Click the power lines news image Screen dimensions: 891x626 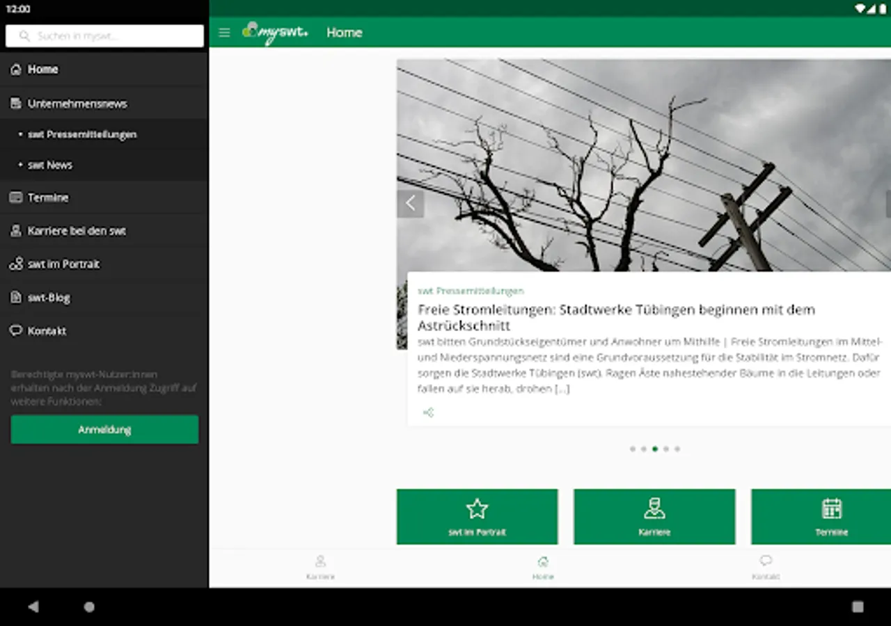[x=644, y=165]
